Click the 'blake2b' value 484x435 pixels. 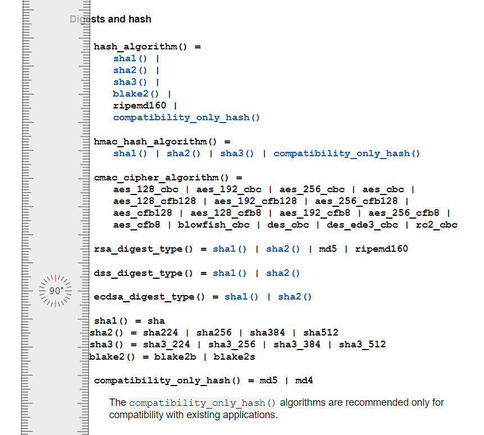pos(175,357)
